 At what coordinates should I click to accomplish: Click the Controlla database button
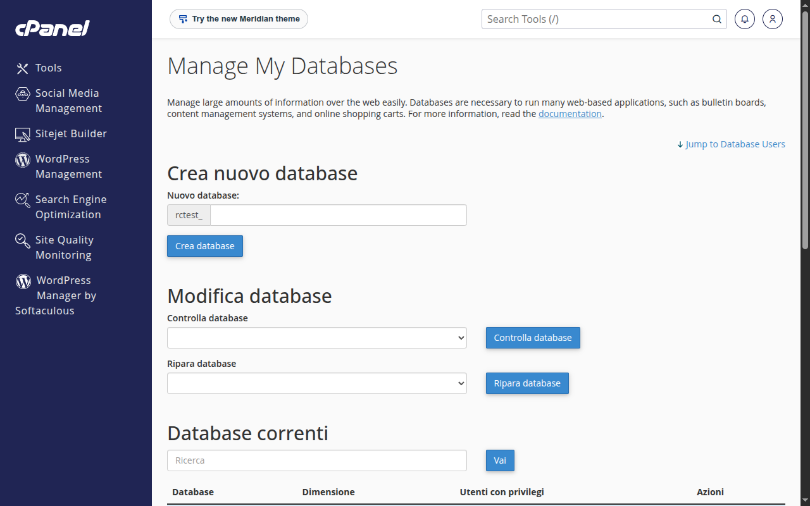pos(533,338)
